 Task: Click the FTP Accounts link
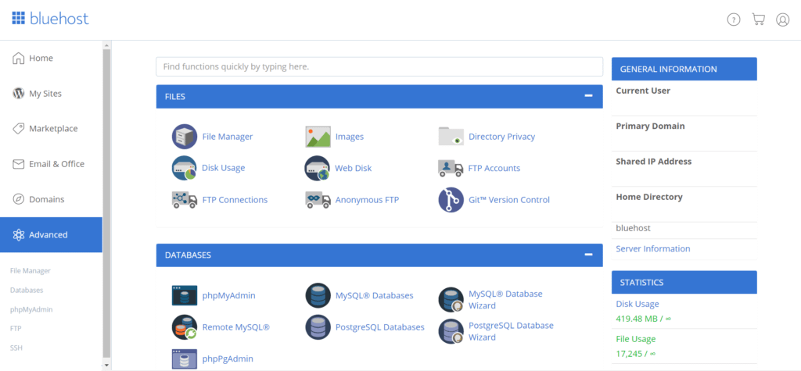pos(494,168)
